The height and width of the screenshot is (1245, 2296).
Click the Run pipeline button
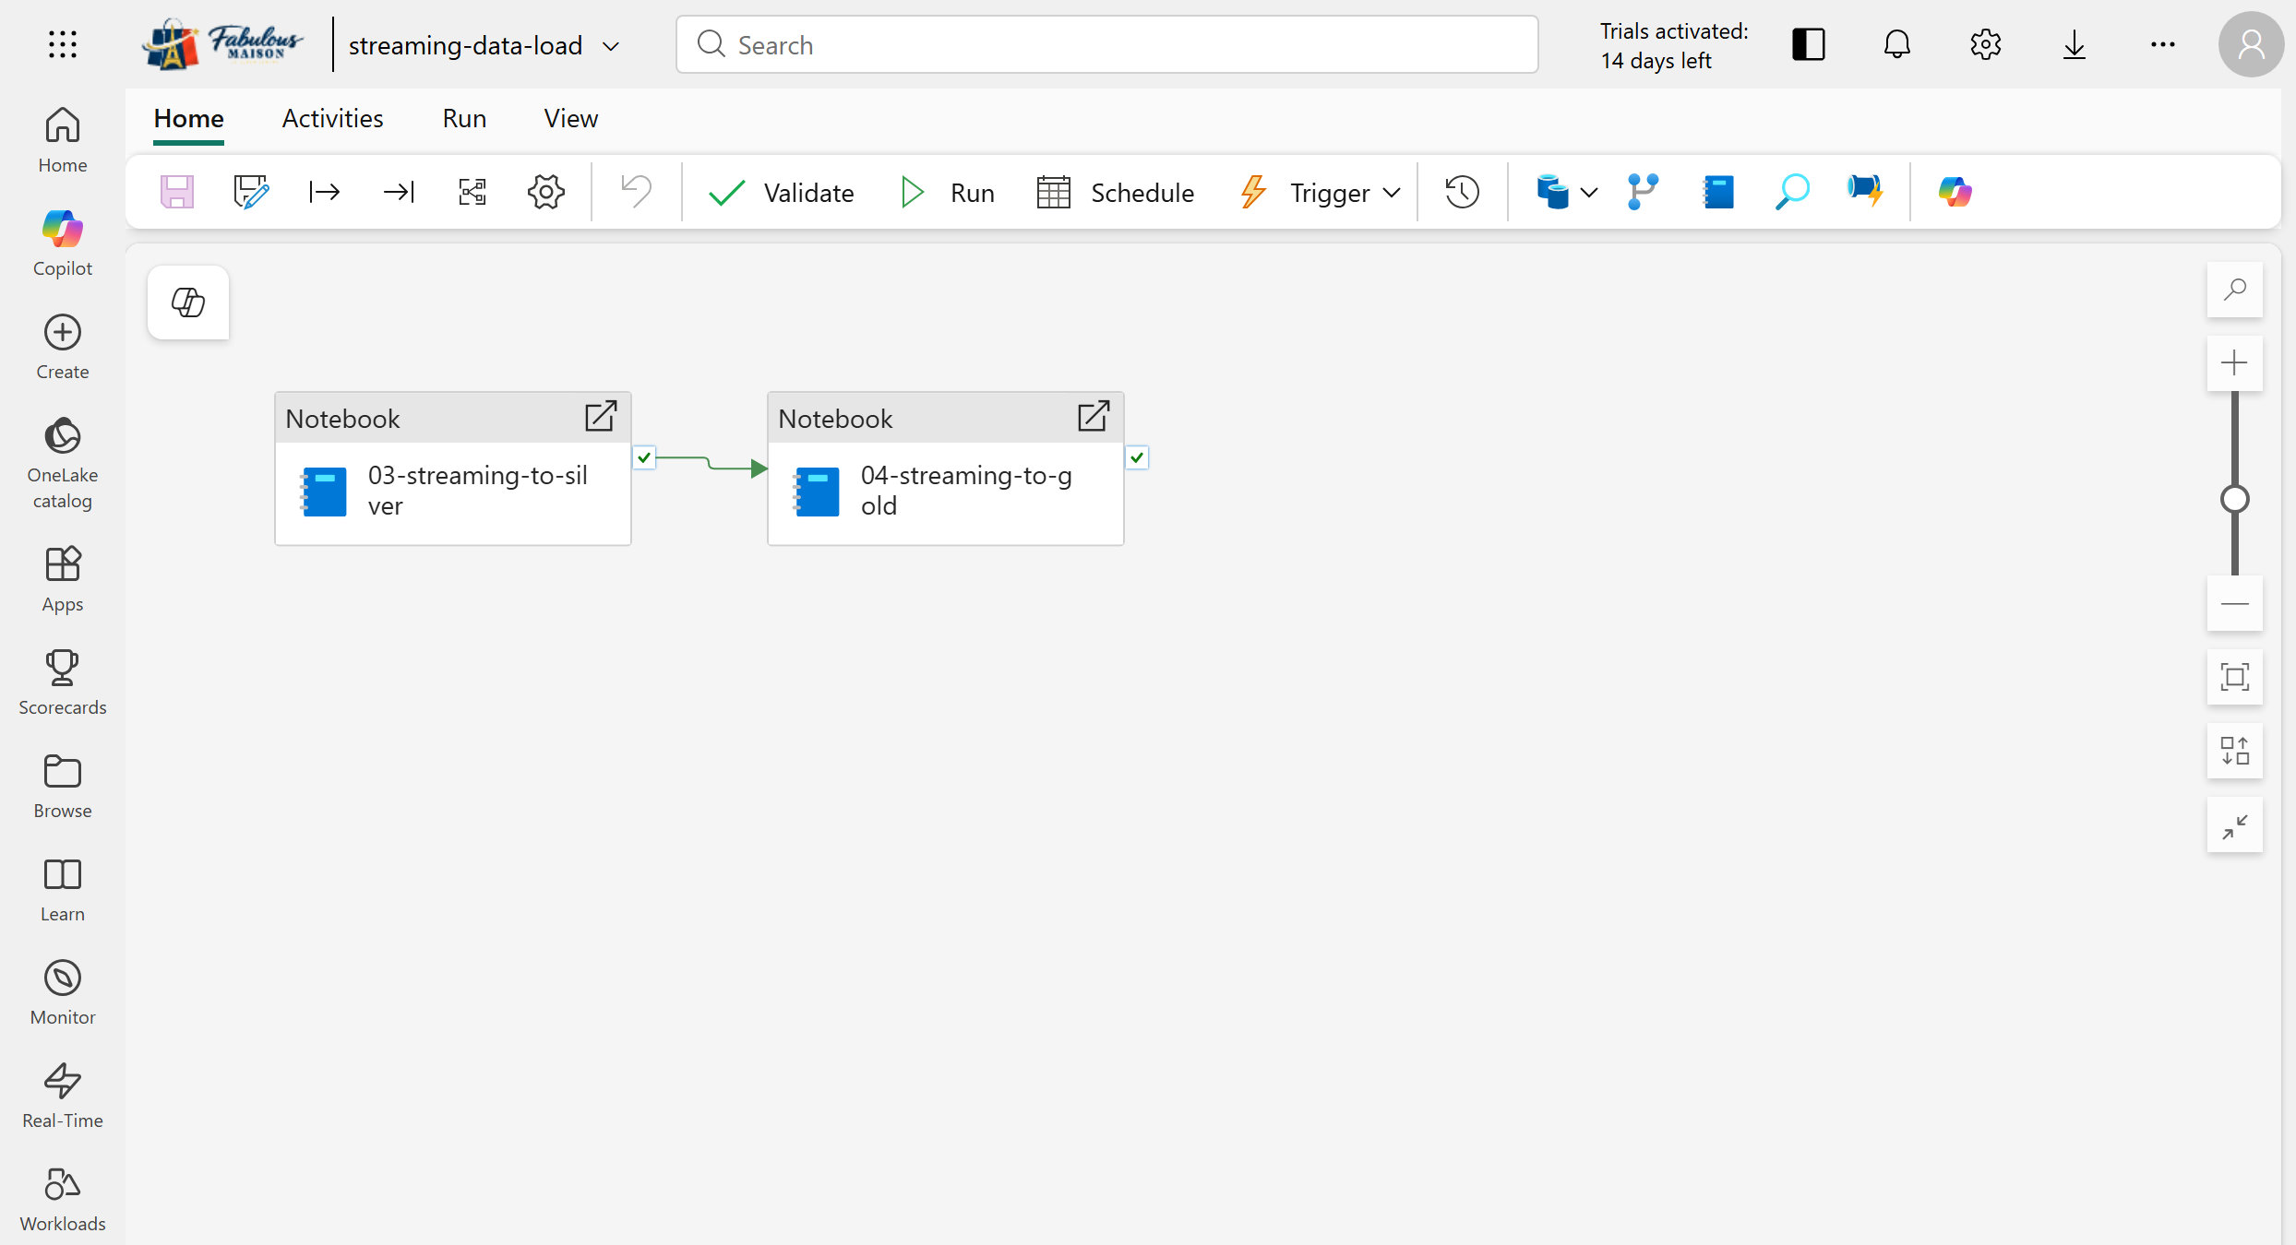point(948,193)
